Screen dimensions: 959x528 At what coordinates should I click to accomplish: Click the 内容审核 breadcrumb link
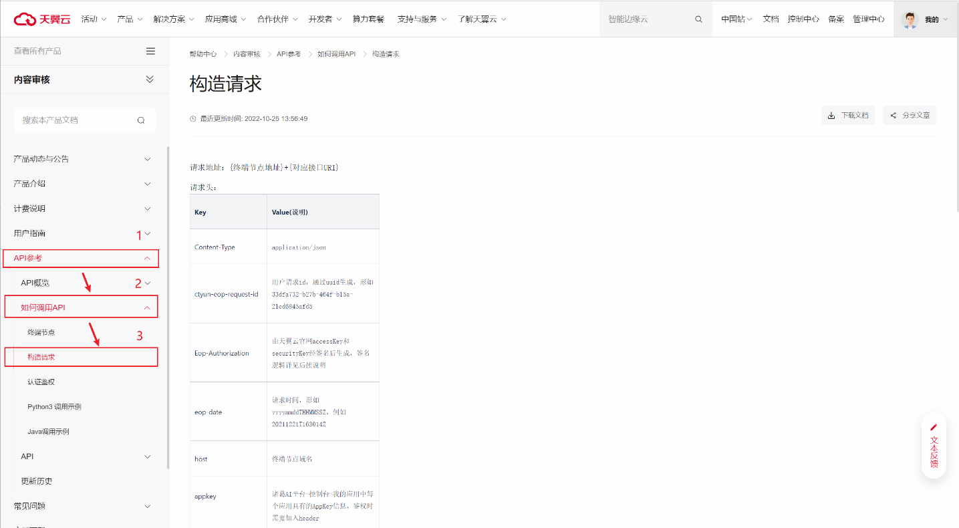247,54
